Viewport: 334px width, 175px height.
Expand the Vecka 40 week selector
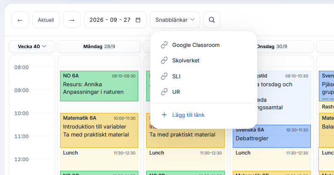pyautogui.click(x=32, y=46)
